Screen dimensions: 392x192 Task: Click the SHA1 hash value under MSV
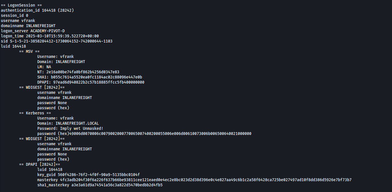tap(97, 77)
